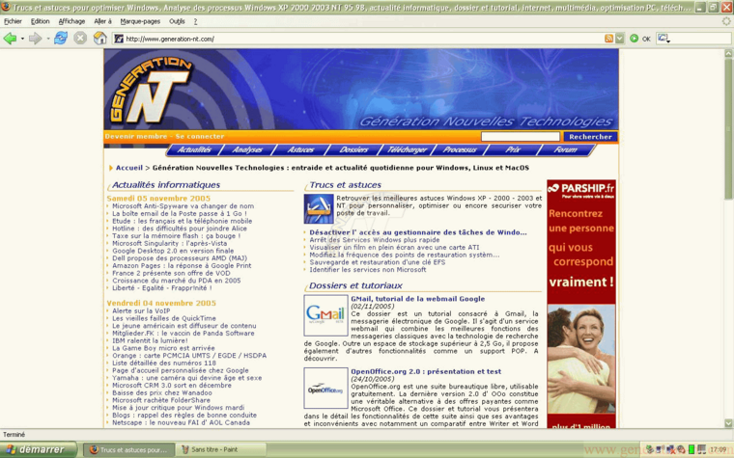Open the Fichier menu

tap(13, 21)
